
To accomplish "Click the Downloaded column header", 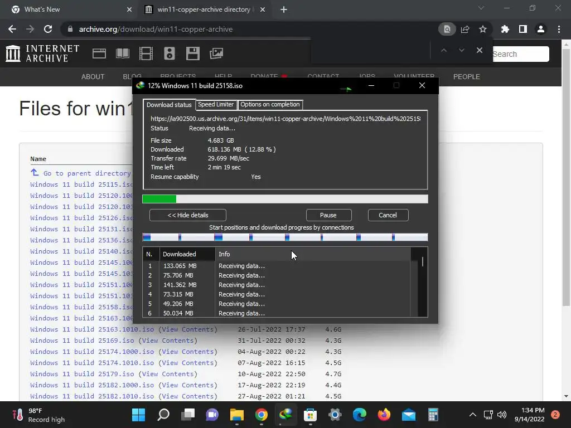I will pos(187,254).
